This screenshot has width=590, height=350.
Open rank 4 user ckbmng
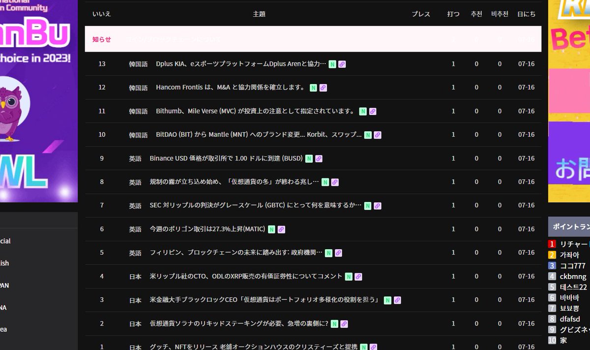pos(573,276)
